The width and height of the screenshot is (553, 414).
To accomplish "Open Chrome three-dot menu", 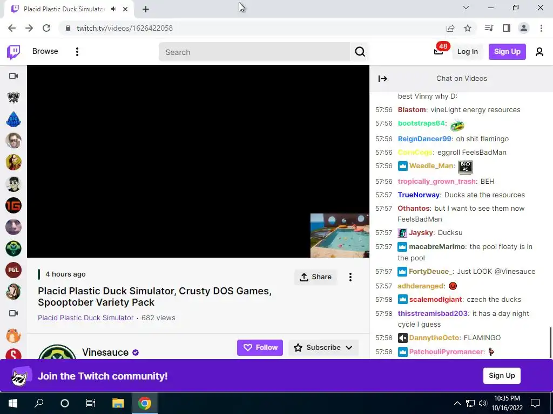I will [x=541, y=28].
